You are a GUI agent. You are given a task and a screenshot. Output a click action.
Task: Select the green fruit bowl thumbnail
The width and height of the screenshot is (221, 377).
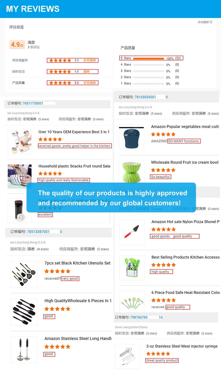[131, 172]
